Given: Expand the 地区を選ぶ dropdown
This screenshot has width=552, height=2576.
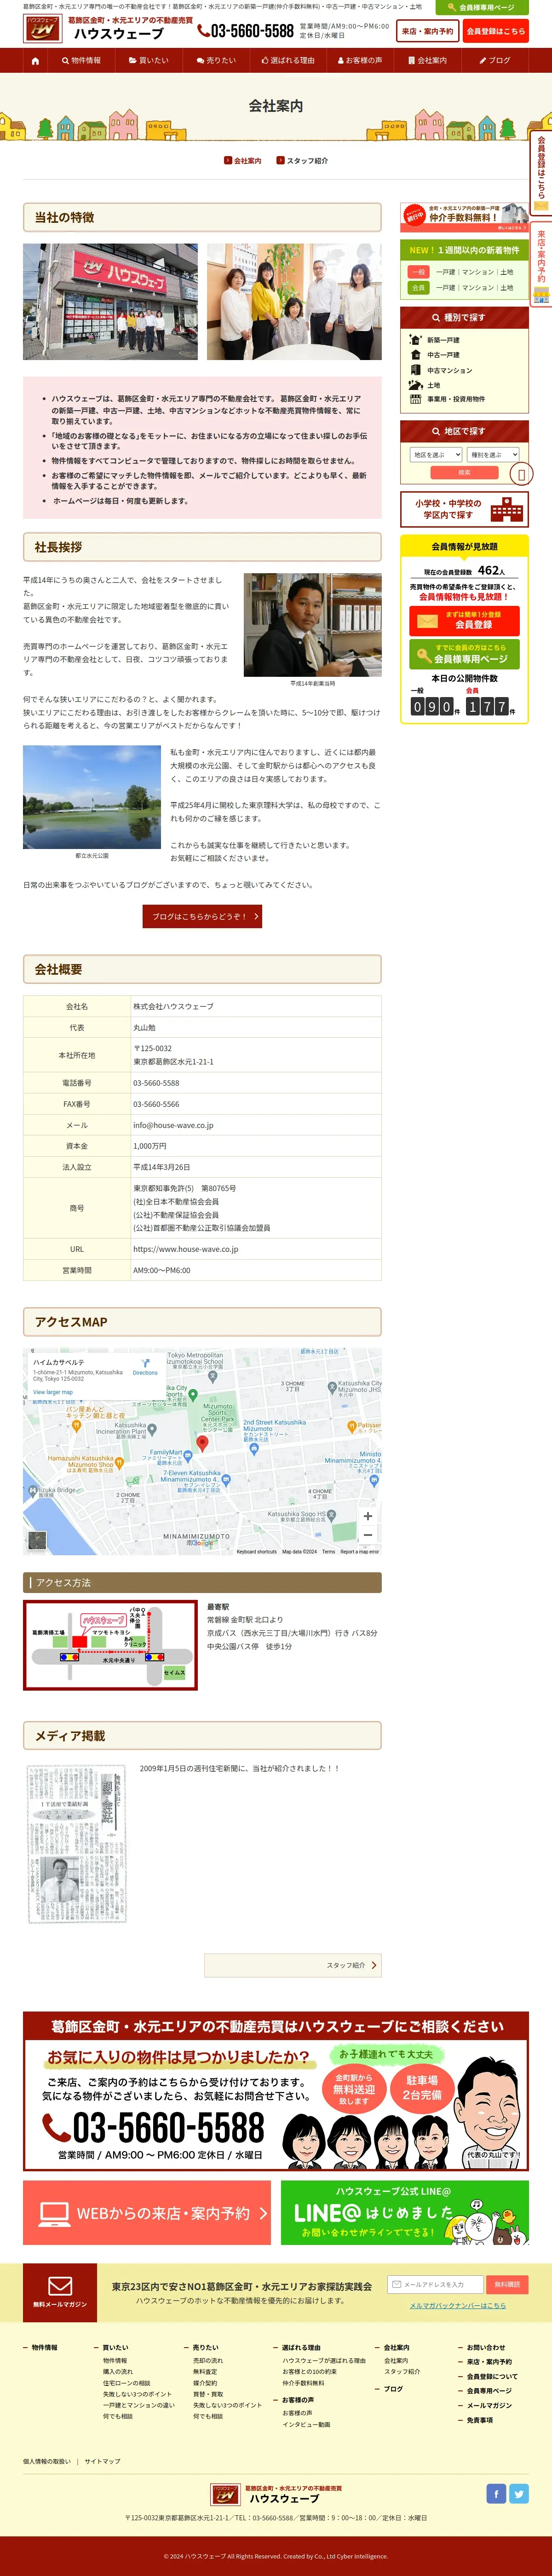Looking at the screenshot, I should pyautogui.click(x=435, y=454).
